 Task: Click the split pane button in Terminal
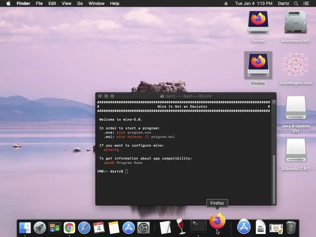click(x=274, y=102)
